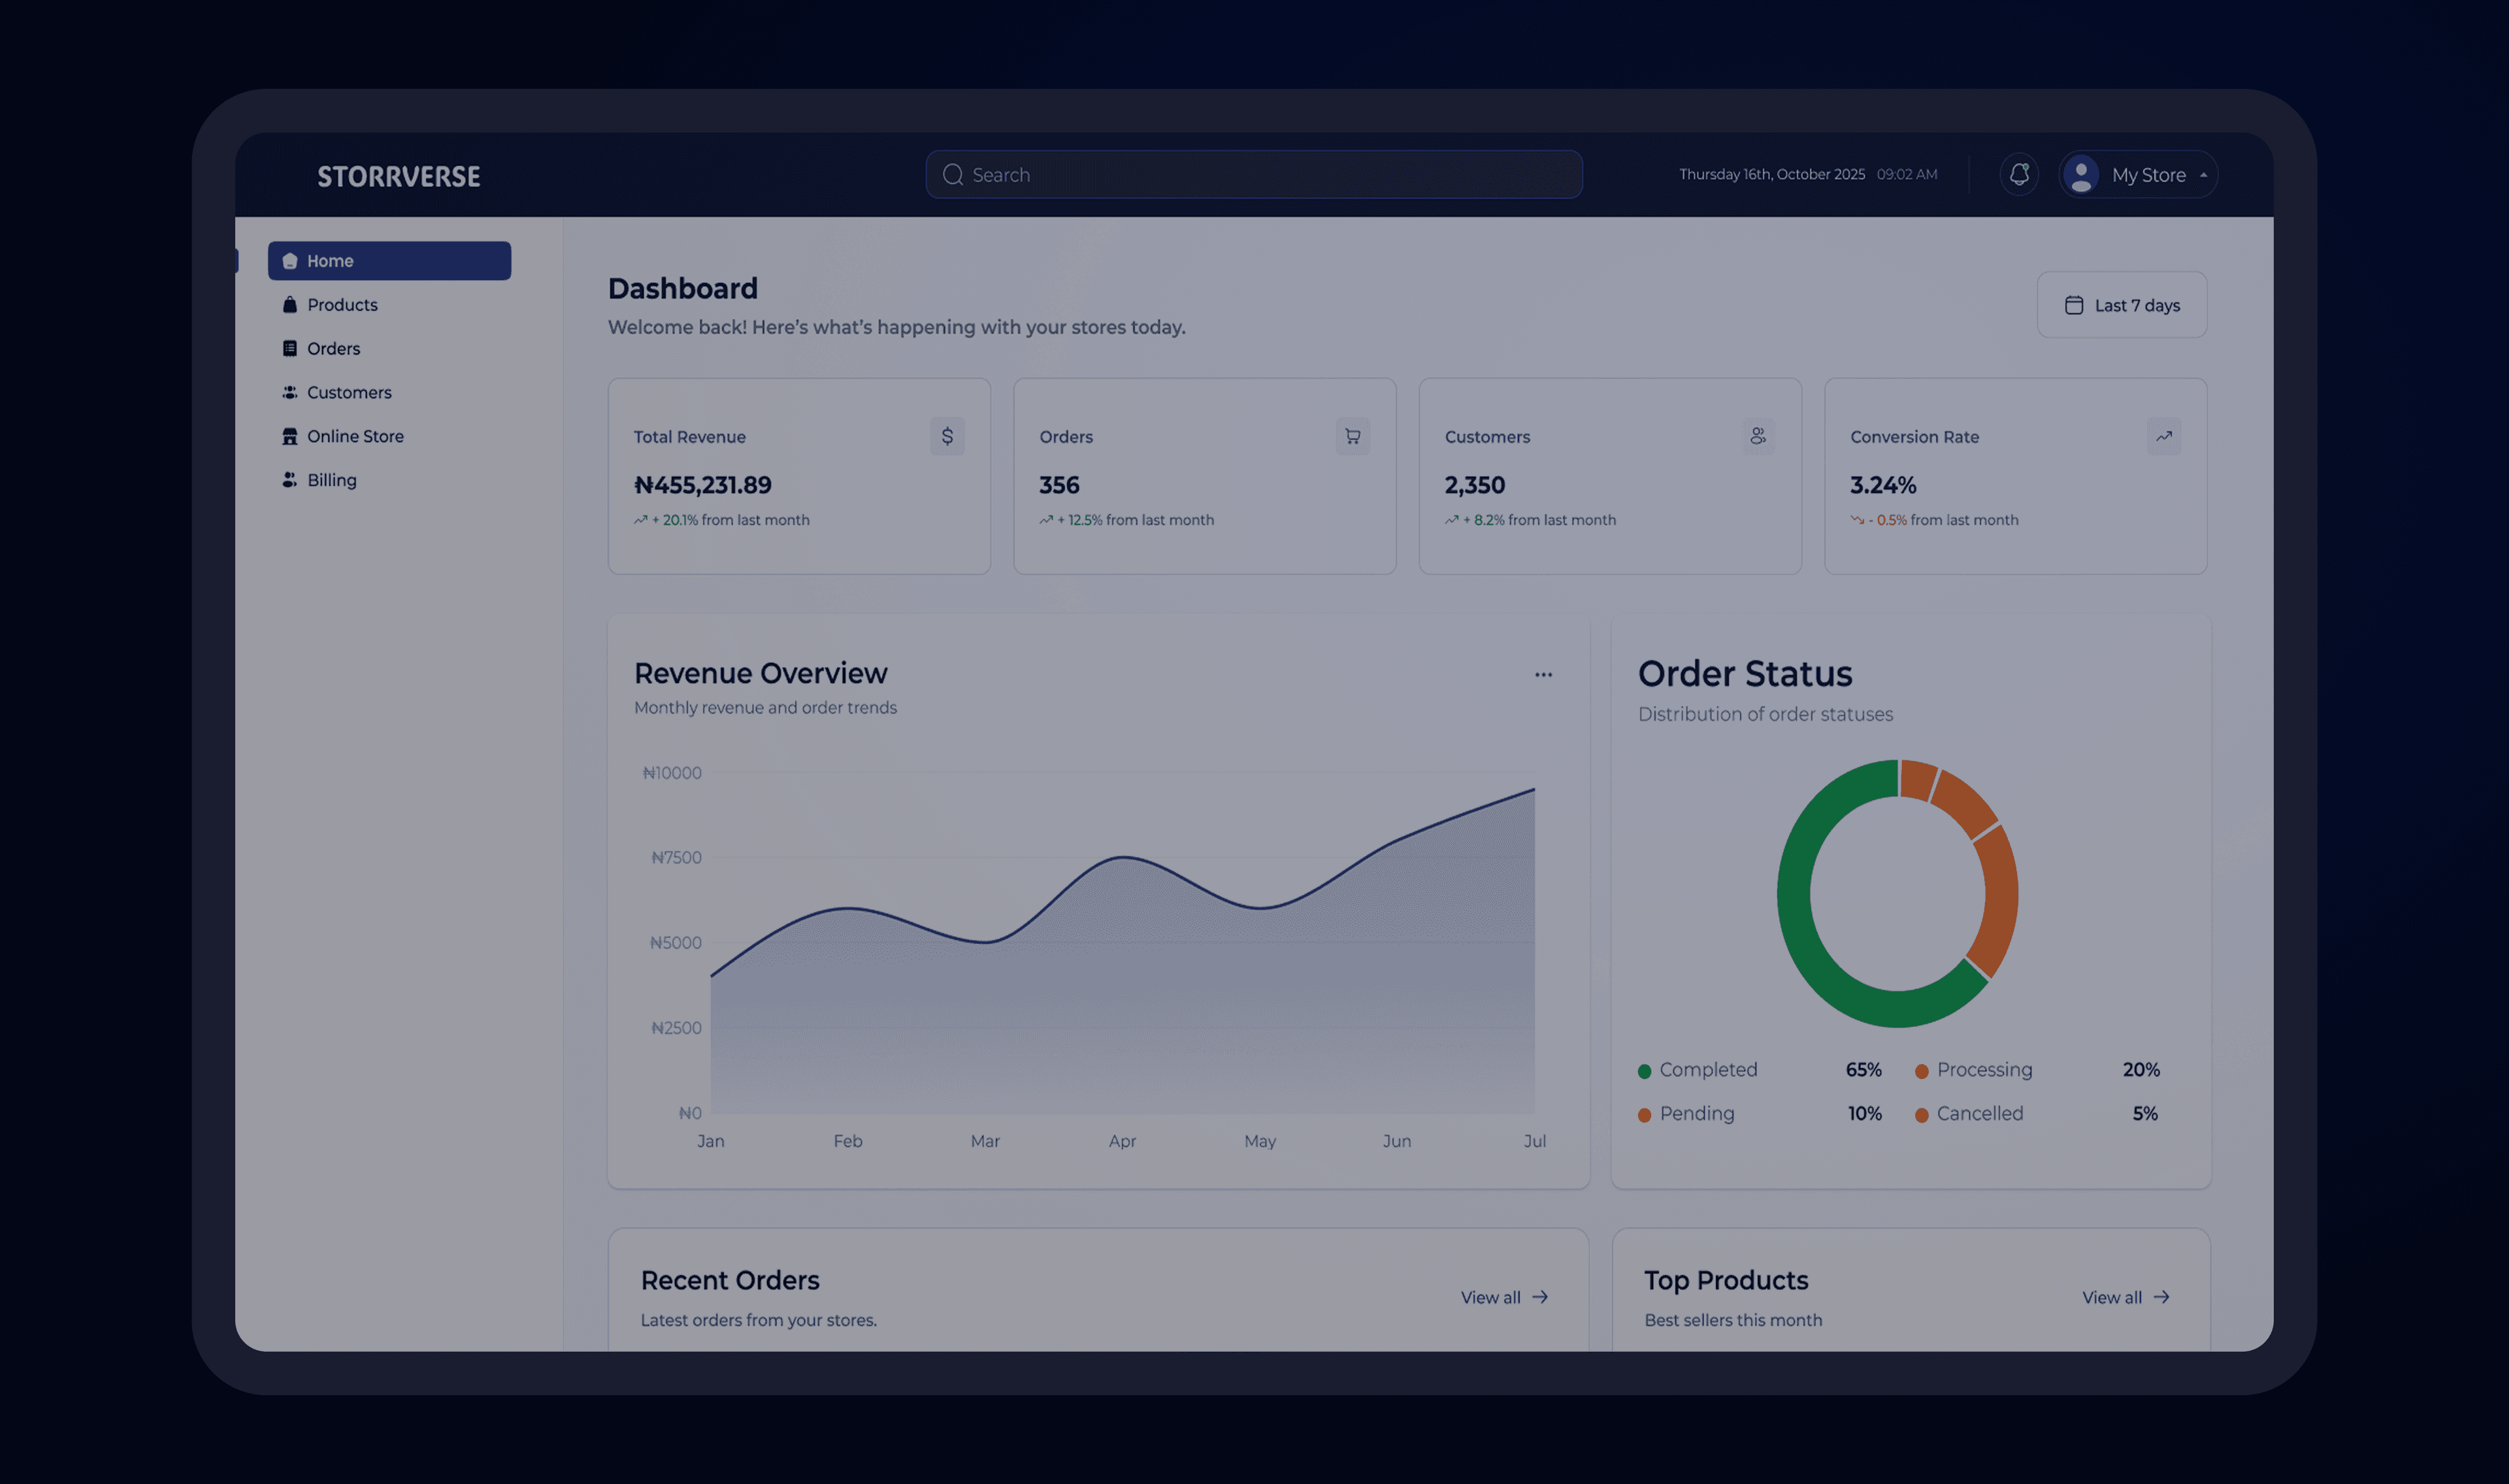2509x1484 pixels.
Task: Click the 09:02 AM time
Action: [1907, 174]
